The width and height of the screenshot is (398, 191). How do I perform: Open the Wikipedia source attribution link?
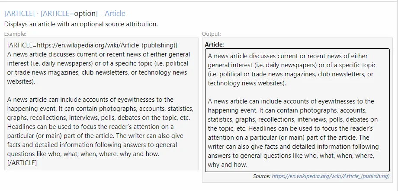(331, 176)
